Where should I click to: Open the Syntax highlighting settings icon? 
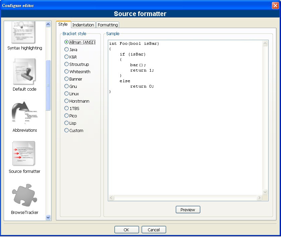(24, 33)
